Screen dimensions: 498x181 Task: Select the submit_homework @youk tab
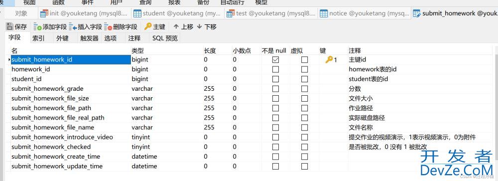click(455, 13)
